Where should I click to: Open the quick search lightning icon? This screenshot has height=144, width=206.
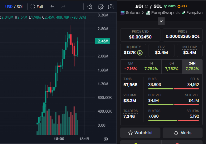(90, 7)
